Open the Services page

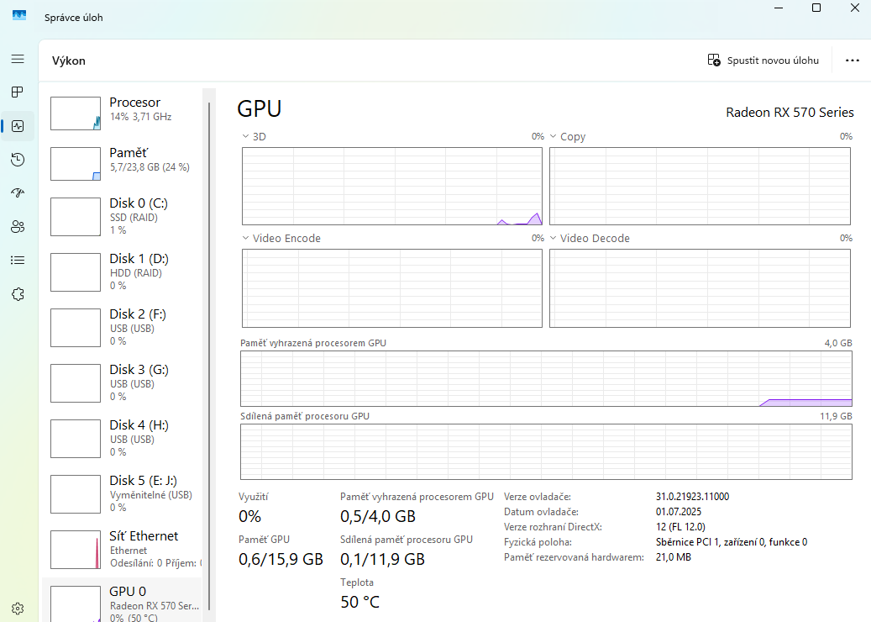18,293
